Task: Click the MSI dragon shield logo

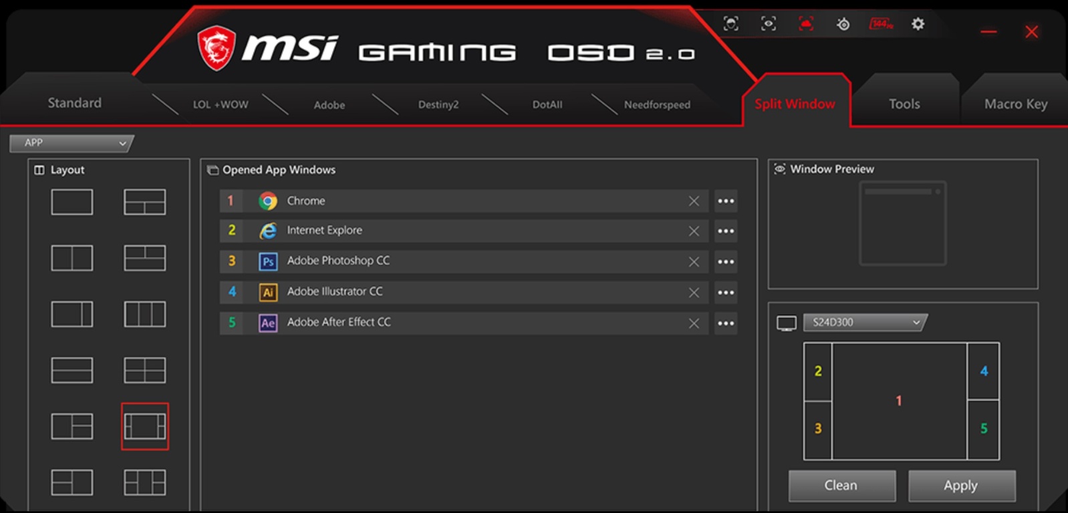Action: coord(217,48)
